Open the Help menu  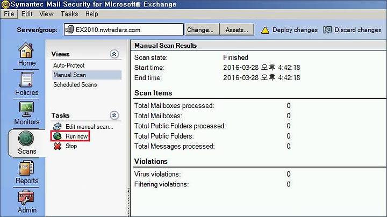pyautogui.click(x=91, y=14)
